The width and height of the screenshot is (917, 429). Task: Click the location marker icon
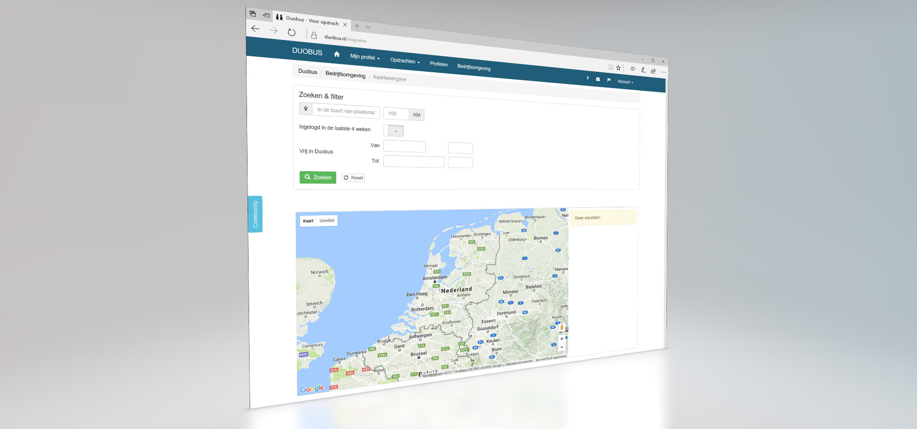[x=305, y=109]
